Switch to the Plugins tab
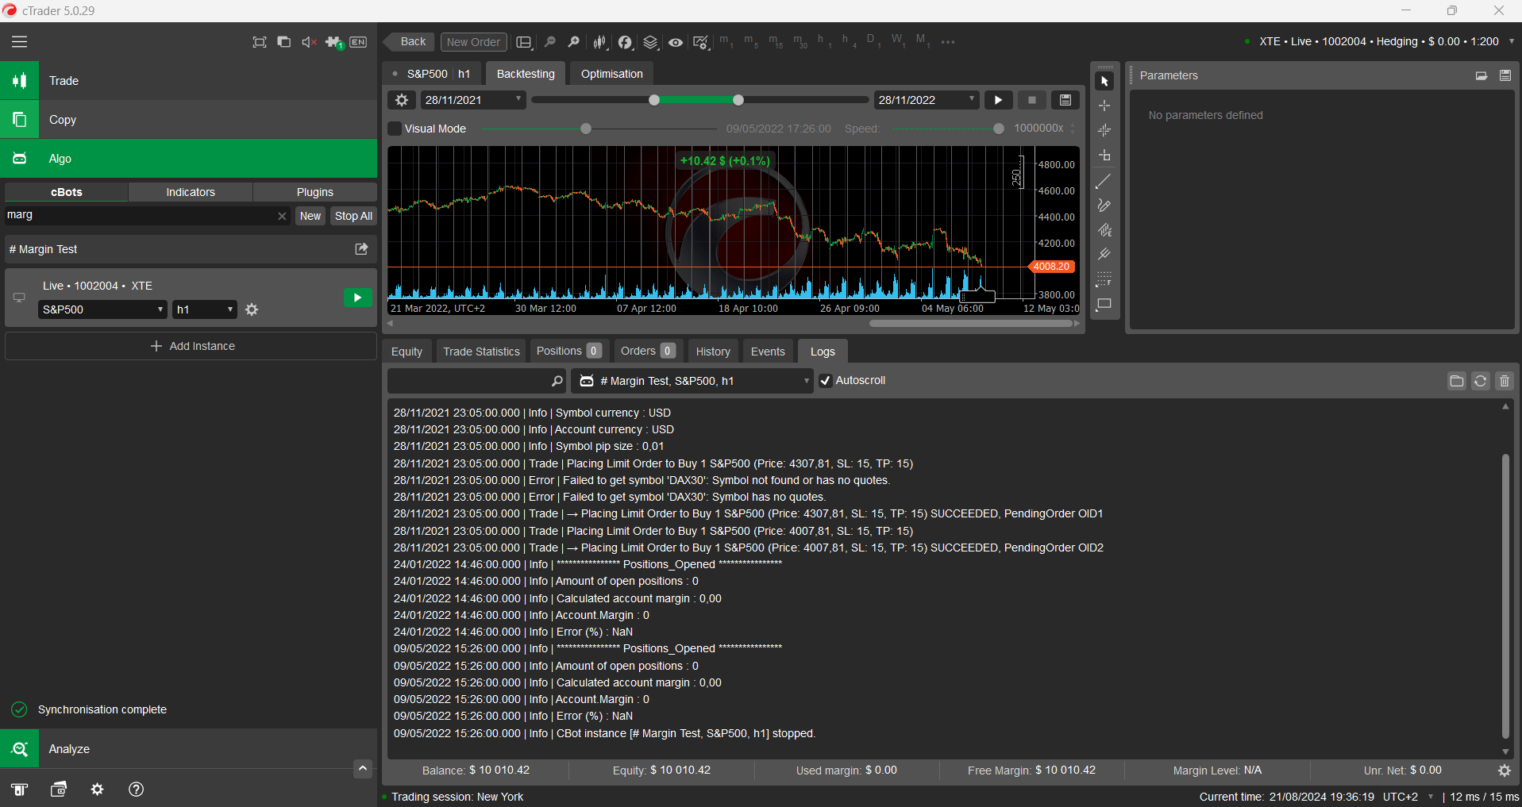Viewport: 1522px width, 807px height. tap(315, 192)
